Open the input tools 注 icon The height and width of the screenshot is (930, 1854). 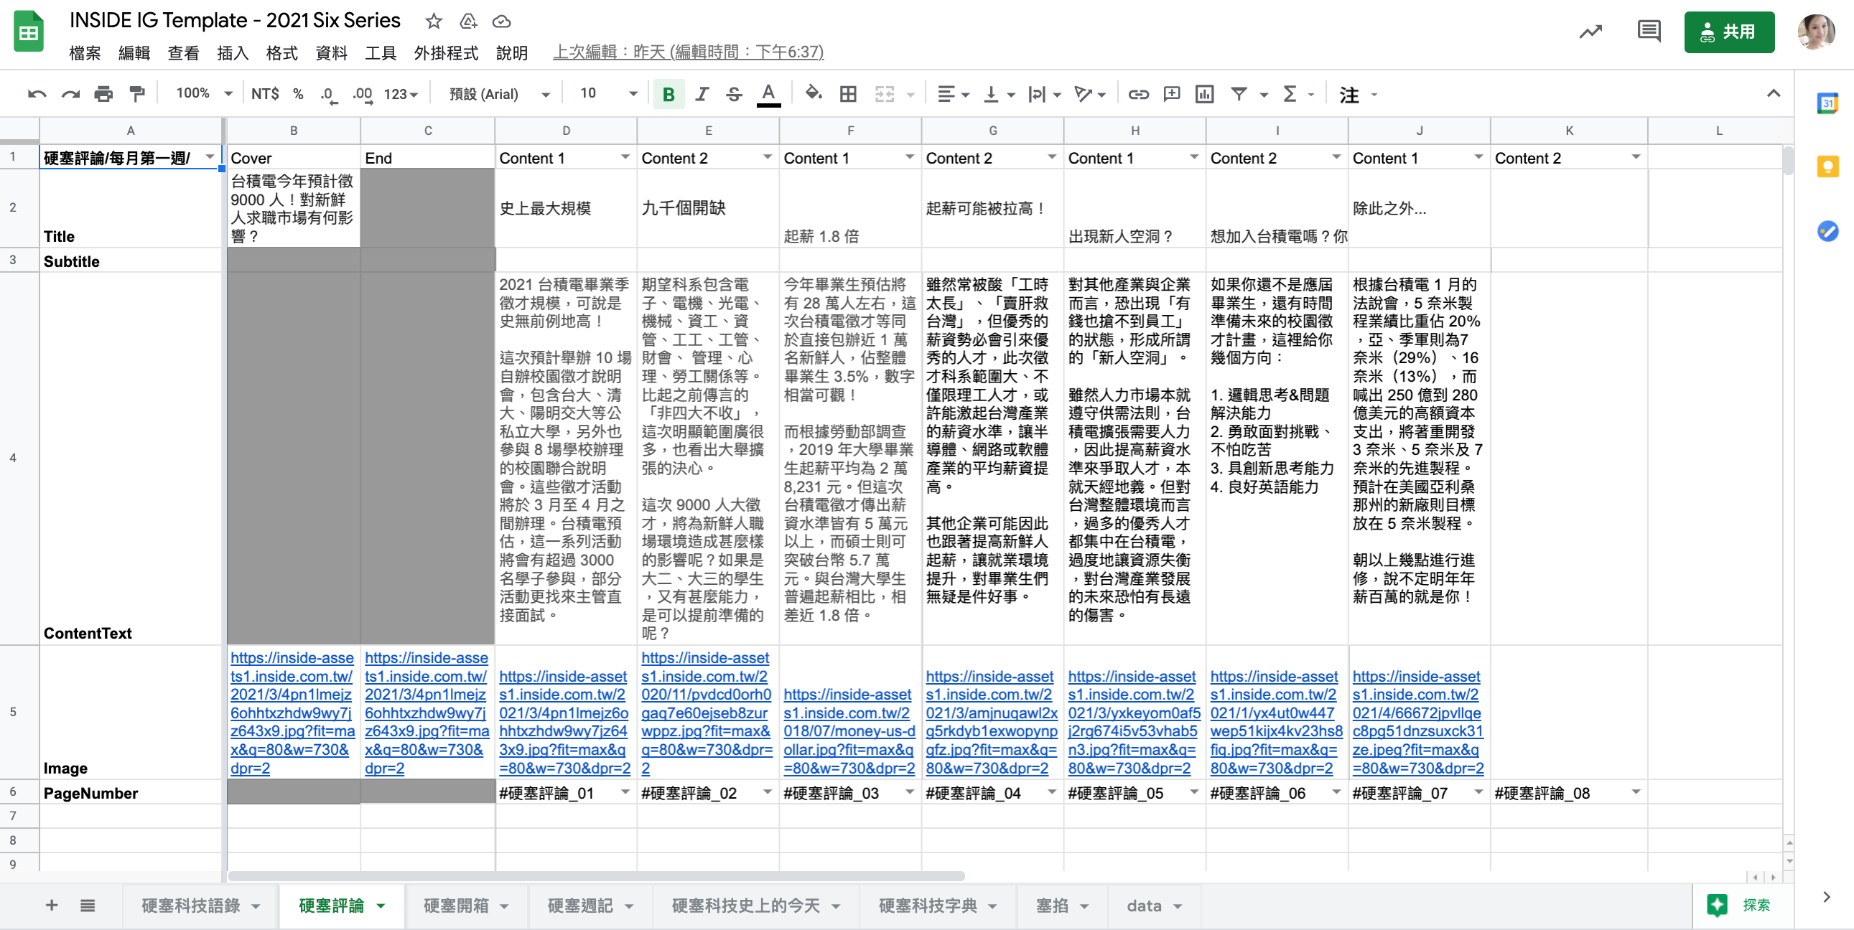point(1348,95)
